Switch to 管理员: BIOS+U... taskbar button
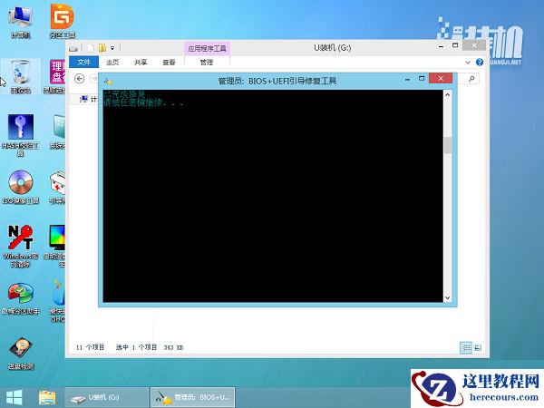The image size is (544, 408). tap(193, 398)
